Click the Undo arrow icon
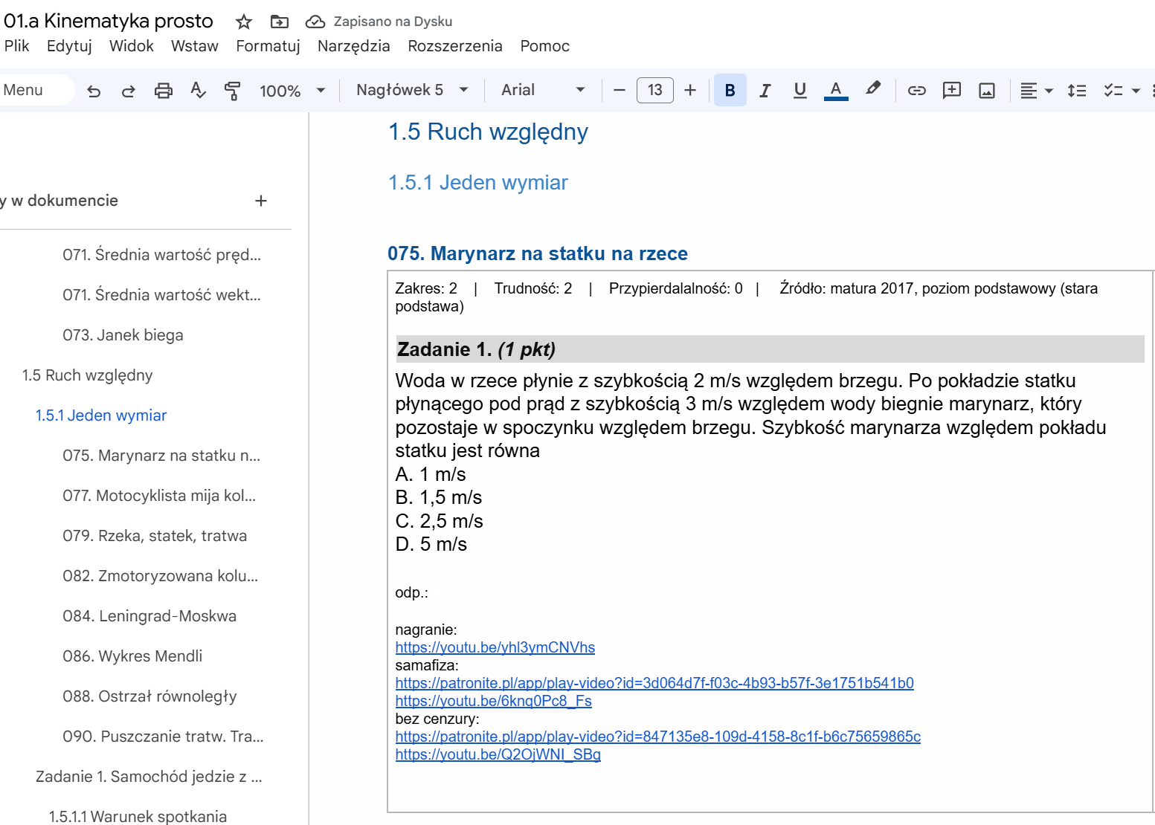The width and height of the screenshot is (1155, 825). click(x=94, y=91)
